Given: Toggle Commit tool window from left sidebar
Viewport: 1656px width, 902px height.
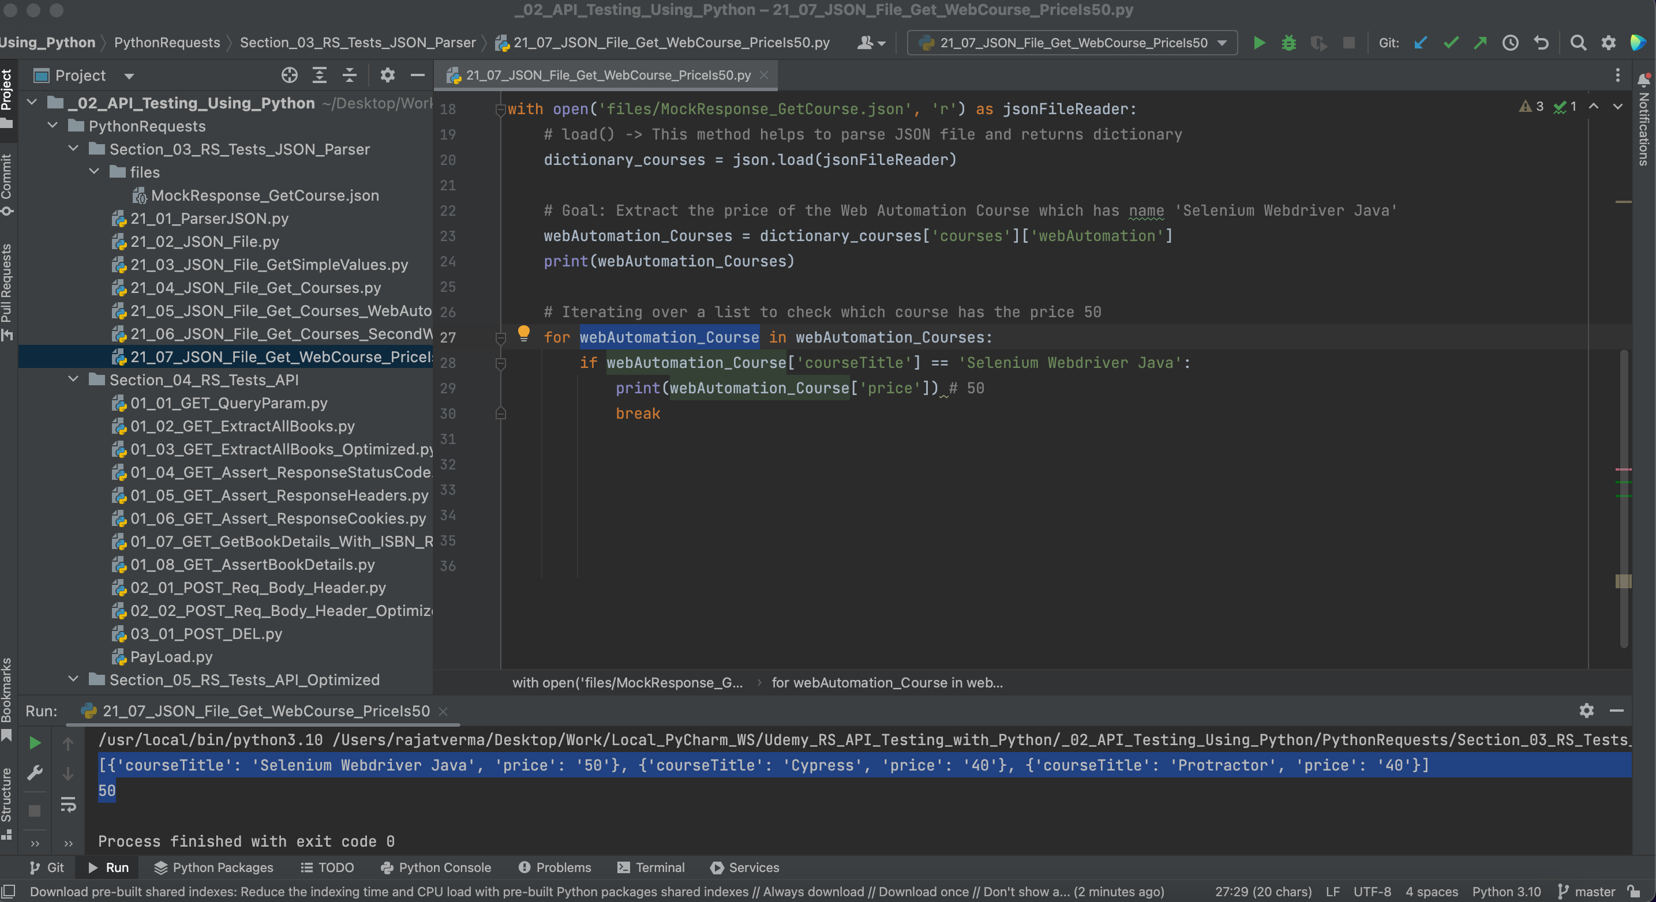Looking at the screenshot, I should click(x=7, y=185).
